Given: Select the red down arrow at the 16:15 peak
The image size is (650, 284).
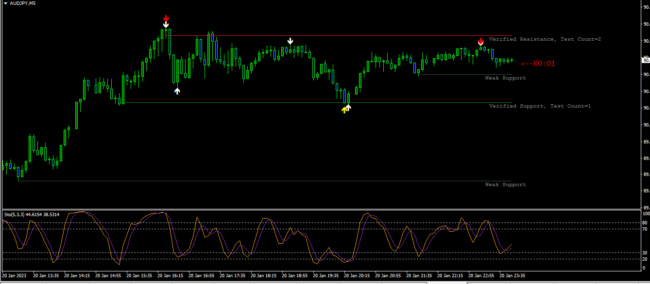Looking at the screenshot, I should (166, 18).
